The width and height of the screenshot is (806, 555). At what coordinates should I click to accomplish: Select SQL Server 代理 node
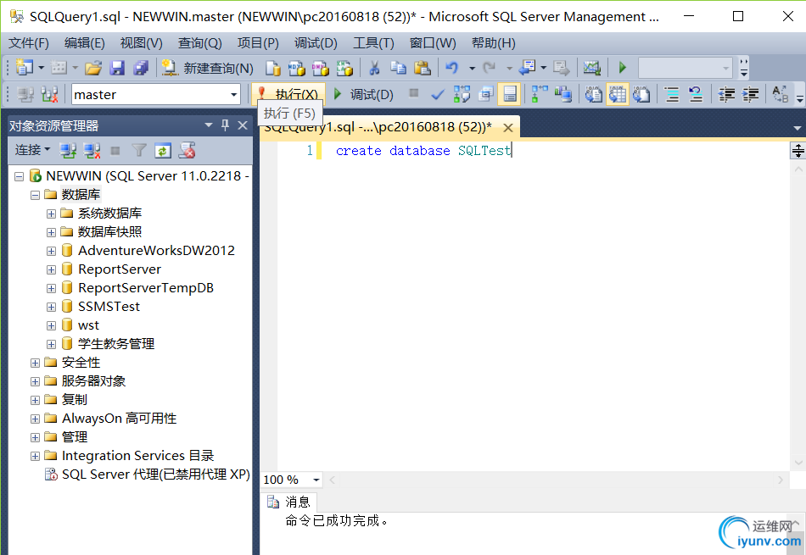156,474
